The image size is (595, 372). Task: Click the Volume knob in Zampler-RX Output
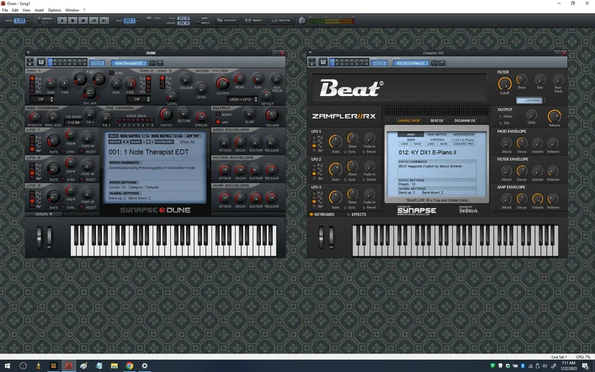[x=554, y=115]
